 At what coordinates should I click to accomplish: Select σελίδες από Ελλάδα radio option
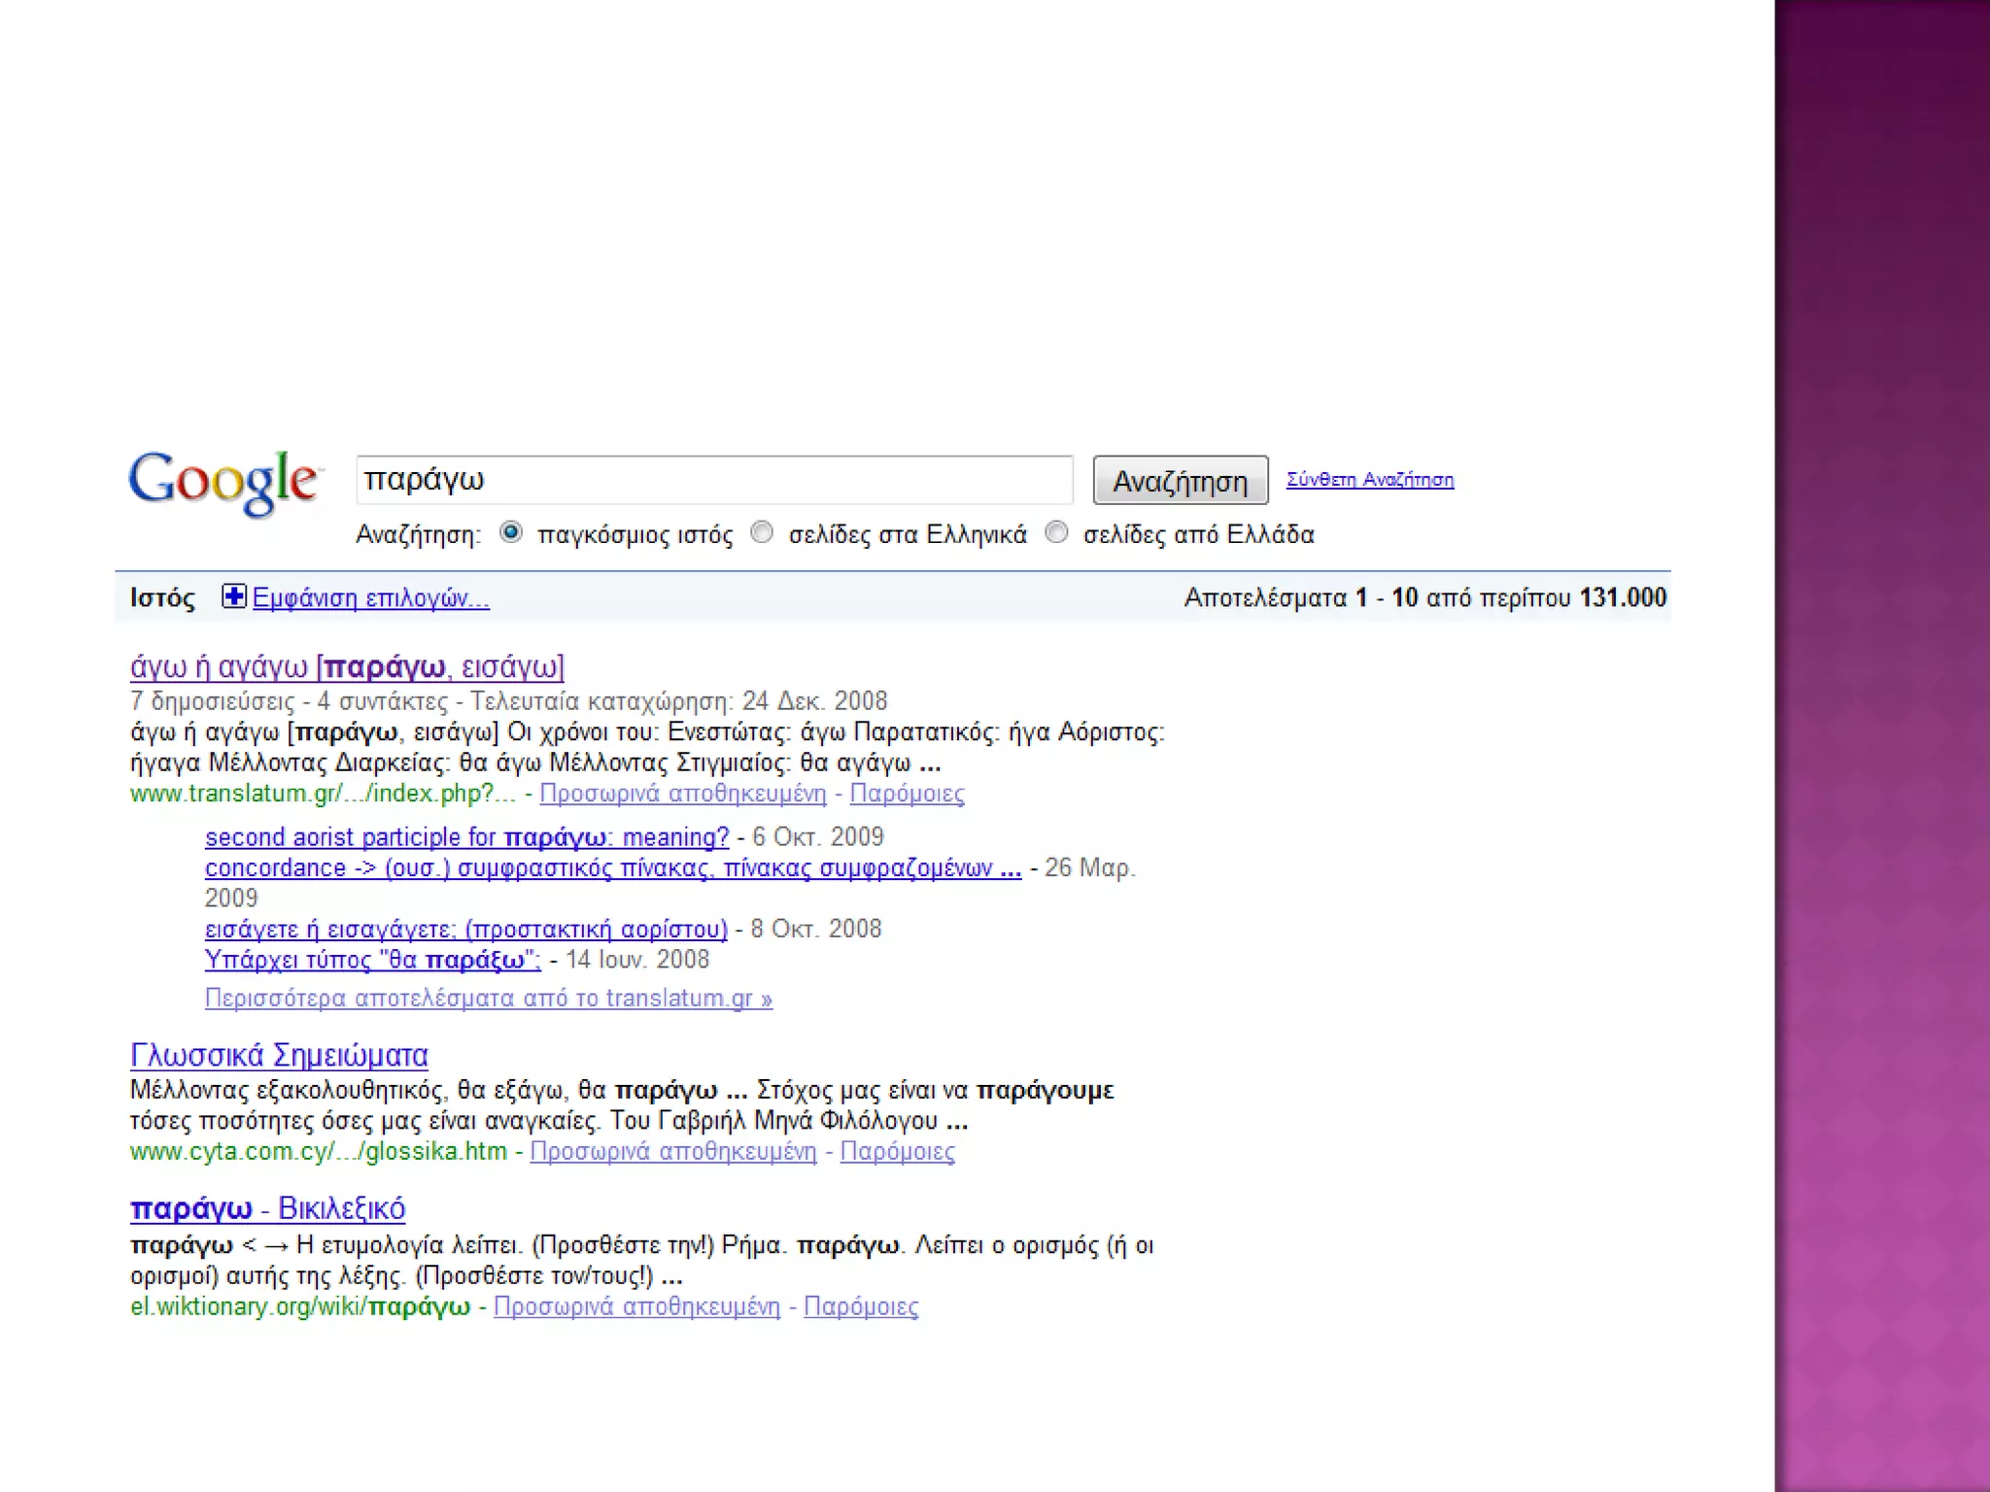[x=1056, y=532]
